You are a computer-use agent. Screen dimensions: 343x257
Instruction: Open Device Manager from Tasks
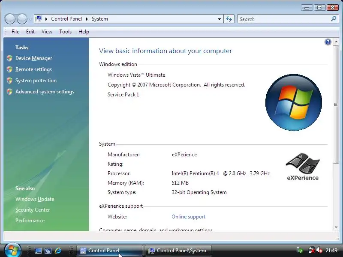point(34,58)
